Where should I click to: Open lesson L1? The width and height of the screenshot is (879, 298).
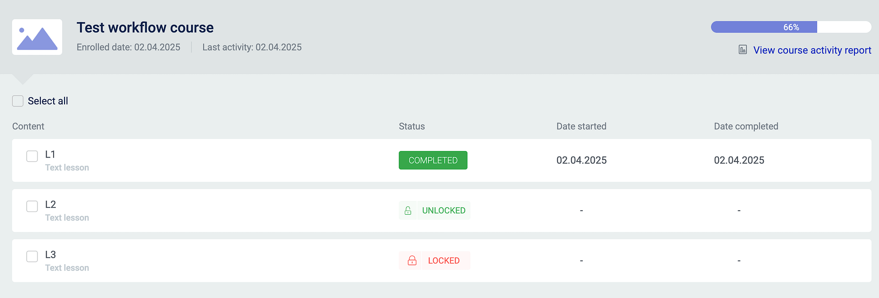click(50, 154)
